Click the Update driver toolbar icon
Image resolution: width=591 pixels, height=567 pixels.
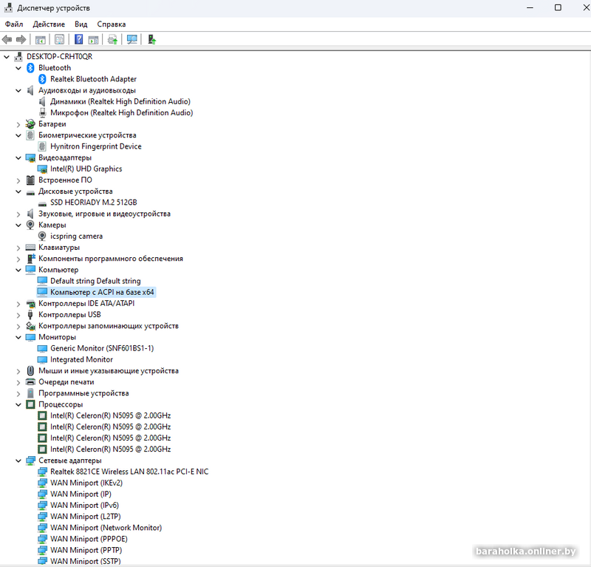(x=113, y=39)
